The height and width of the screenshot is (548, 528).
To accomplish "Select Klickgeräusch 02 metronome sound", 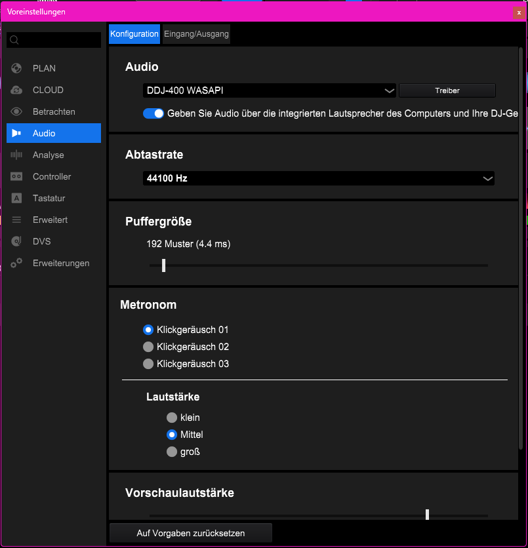I will (x=148, y=347).
